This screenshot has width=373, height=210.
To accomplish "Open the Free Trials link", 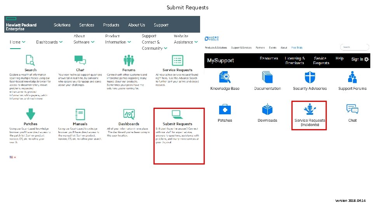I will click(x=297, y=47).
